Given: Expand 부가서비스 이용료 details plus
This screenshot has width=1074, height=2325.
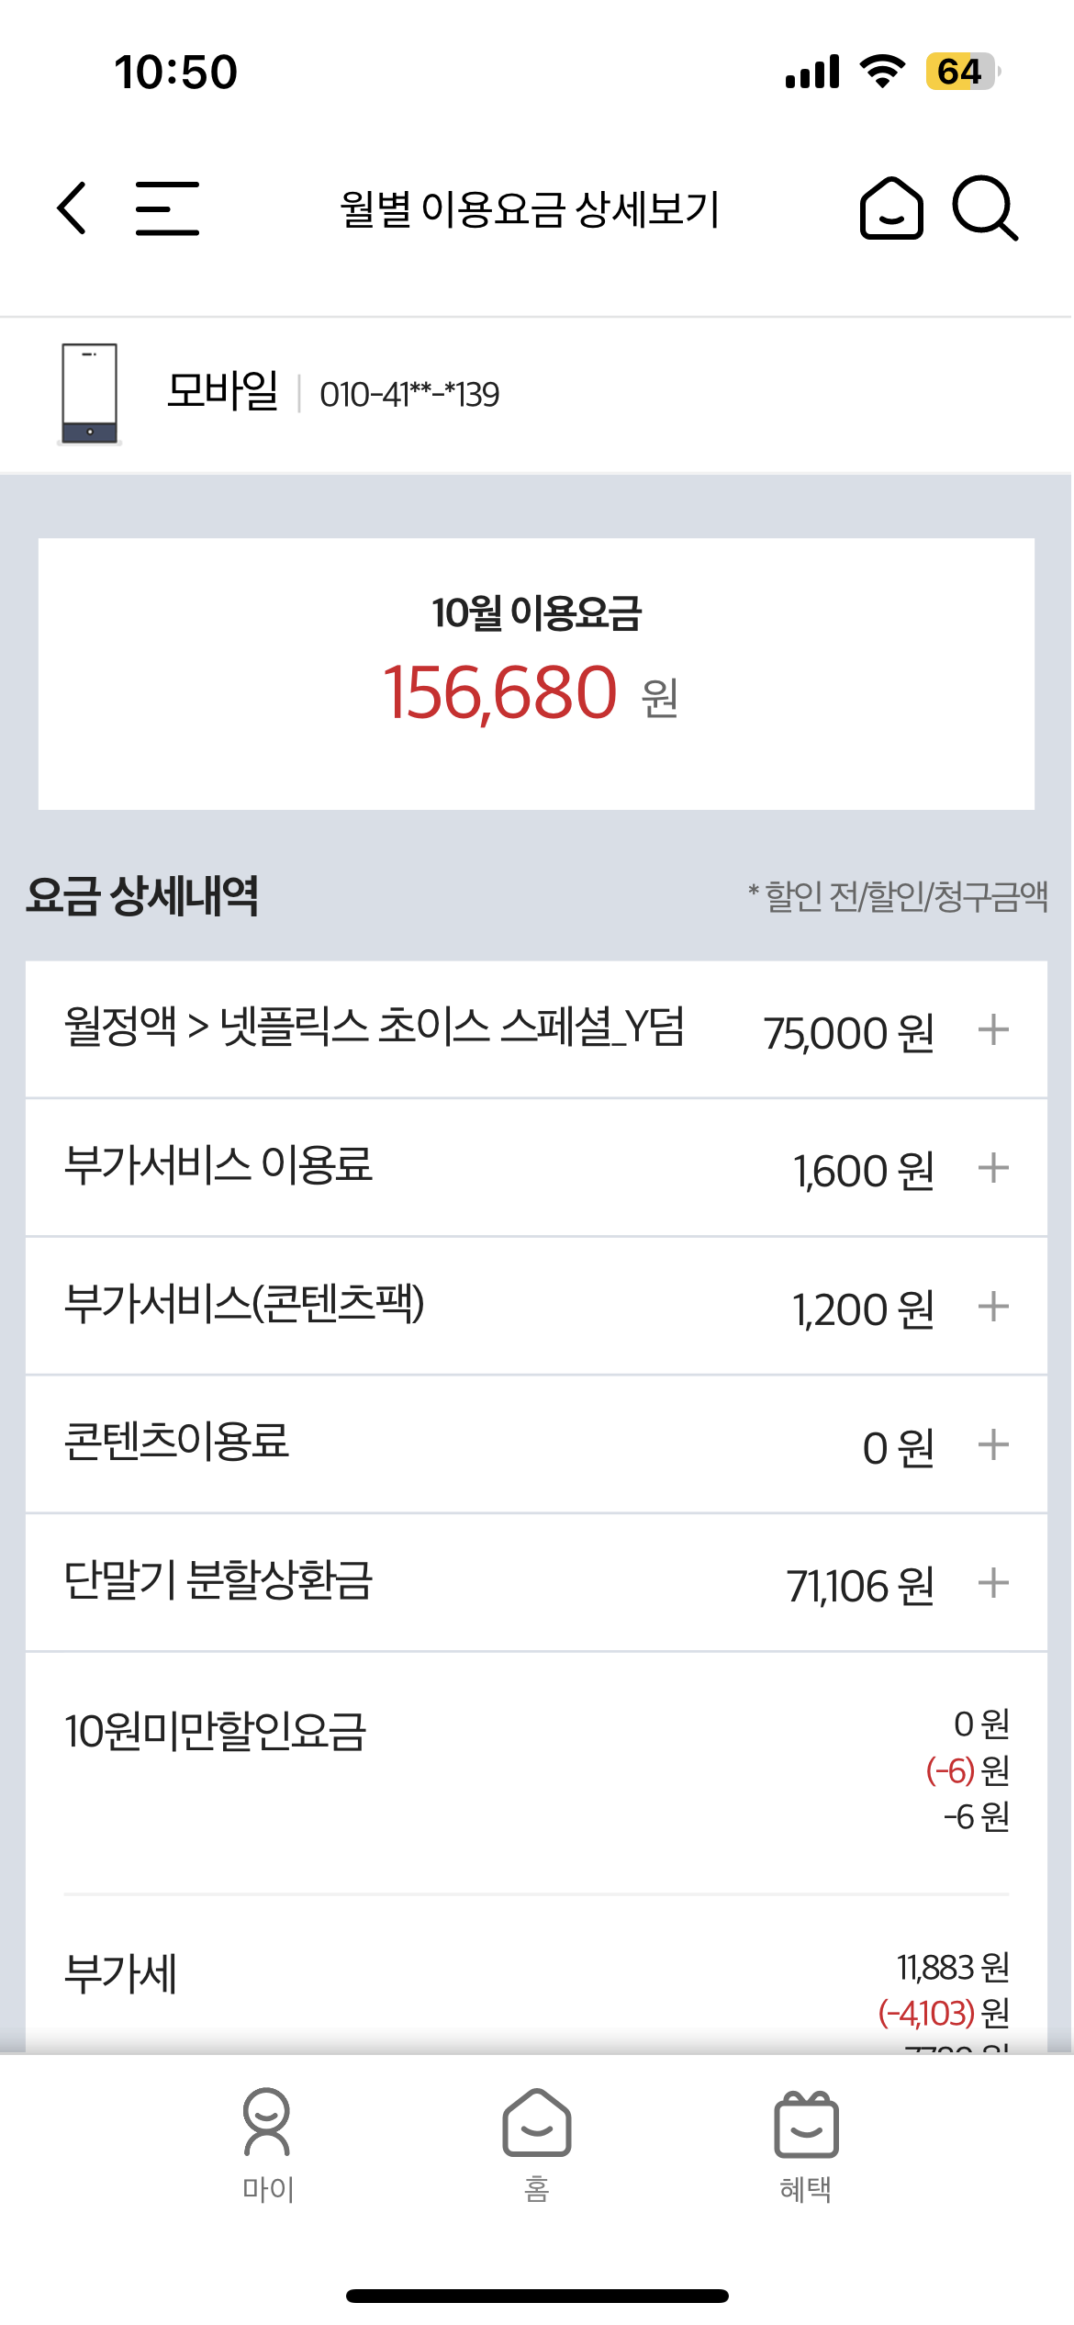Looking at the screenshot, I should tap(993, 1168).
